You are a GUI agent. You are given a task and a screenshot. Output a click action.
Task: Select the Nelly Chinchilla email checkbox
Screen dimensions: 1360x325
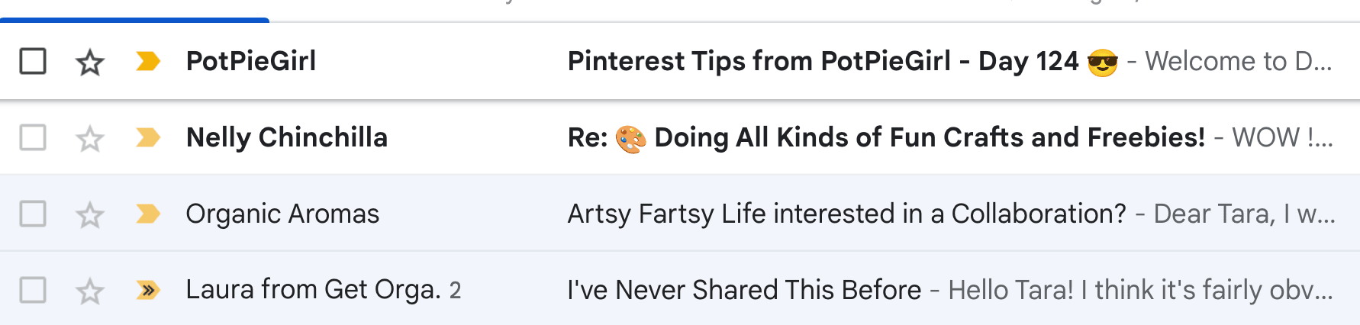click(33, 137)
